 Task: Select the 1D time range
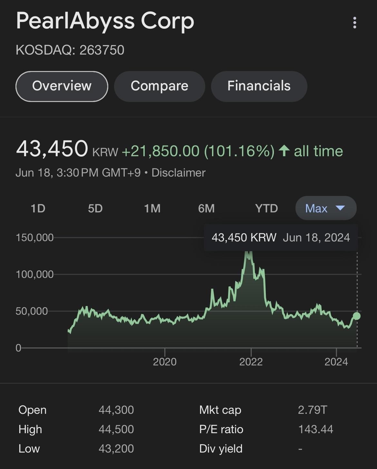[38, 208]
